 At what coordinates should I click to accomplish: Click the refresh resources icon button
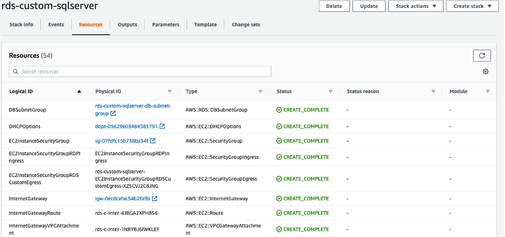pos(481,55)
